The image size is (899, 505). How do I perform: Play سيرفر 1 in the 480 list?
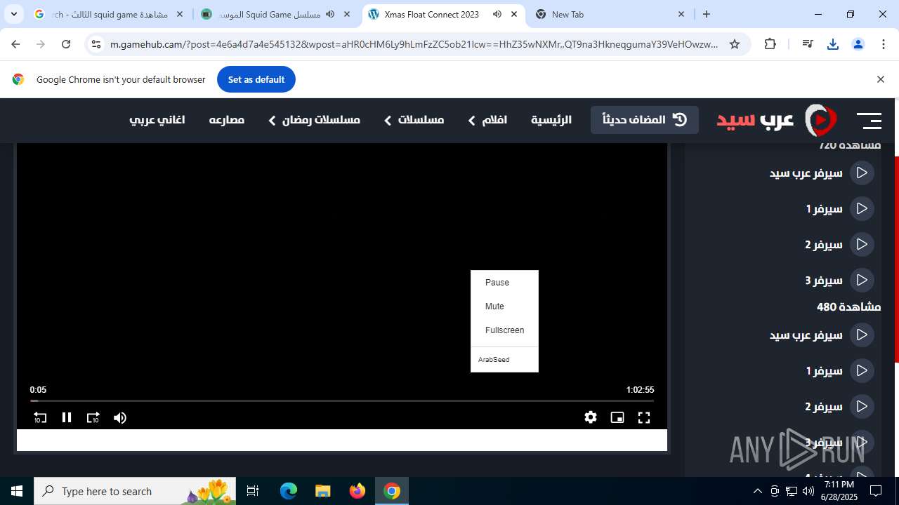840,370
